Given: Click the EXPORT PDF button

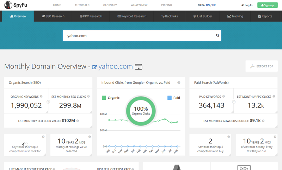Looking at the screenshot, I should [x=262, y=66].
